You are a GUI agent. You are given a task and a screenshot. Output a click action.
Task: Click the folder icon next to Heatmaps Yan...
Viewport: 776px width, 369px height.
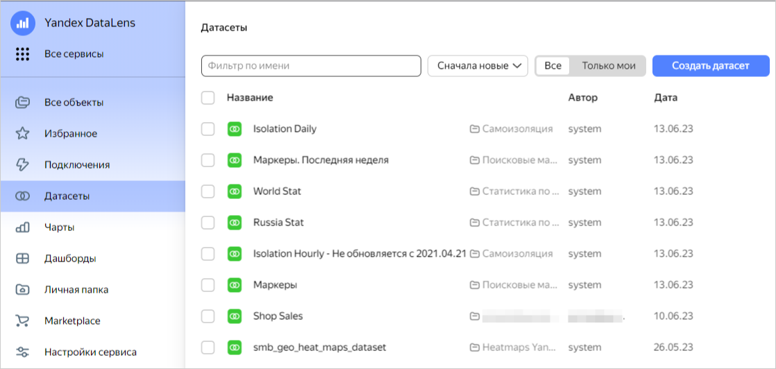tap(475, 347)
